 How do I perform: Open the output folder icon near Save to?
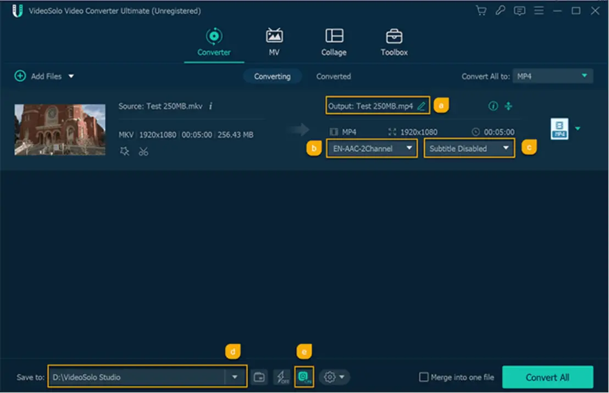point(259,377)
